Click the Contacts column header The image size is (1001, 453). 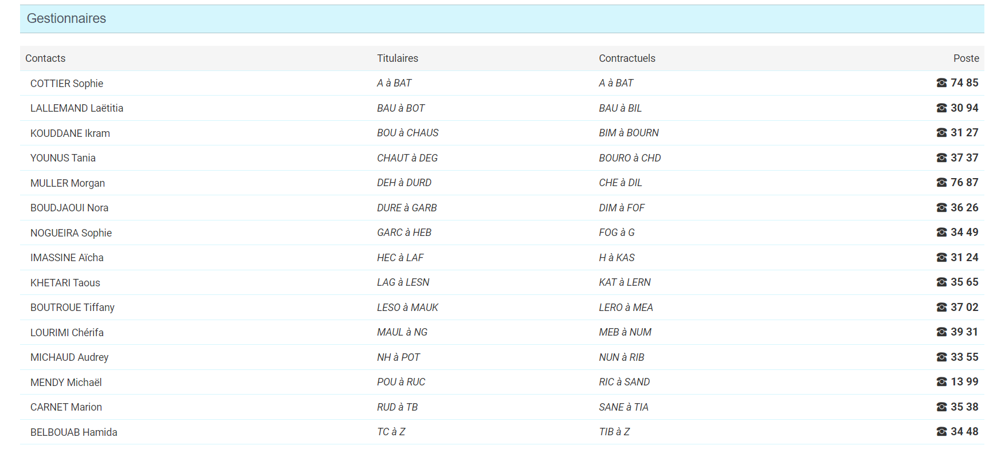tap(45, 58)
